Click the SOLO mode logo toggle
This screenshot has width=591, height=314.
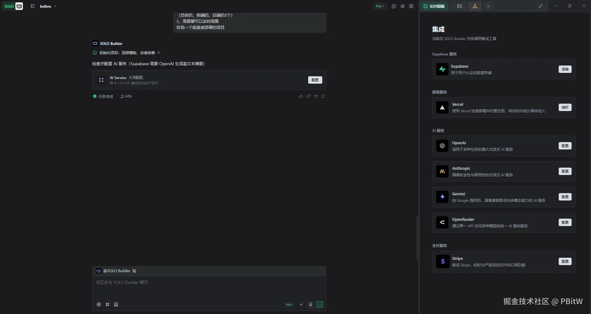coord(13,6)
